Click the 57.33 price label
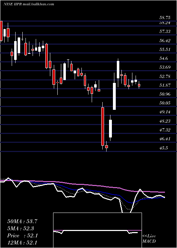Viewport: 177px width, 248px height. 165,32
